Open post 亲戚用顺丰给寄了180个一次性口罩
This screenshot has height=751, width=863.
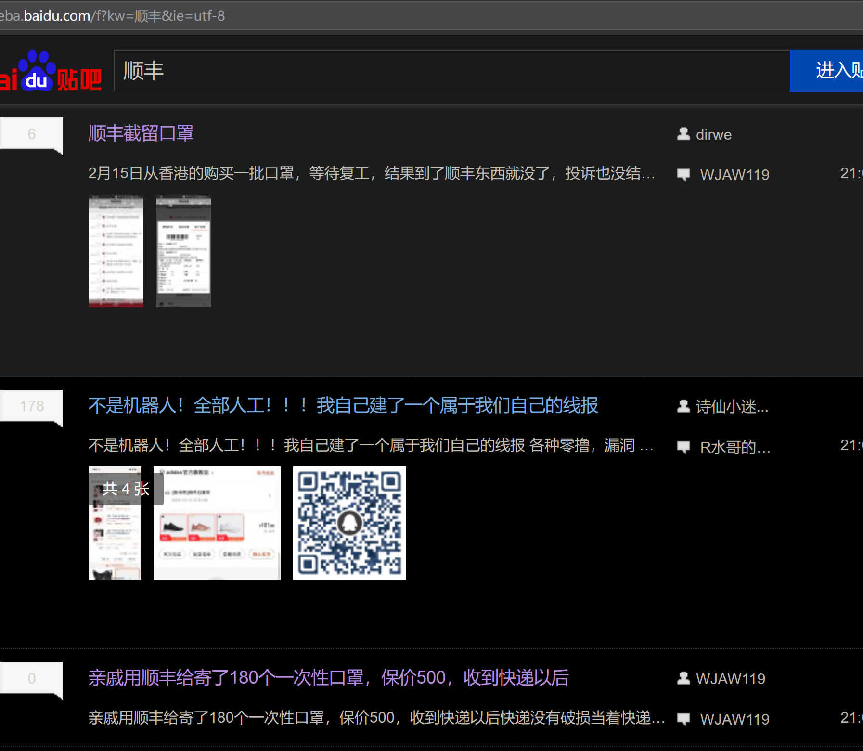click(x=328, y=678)
